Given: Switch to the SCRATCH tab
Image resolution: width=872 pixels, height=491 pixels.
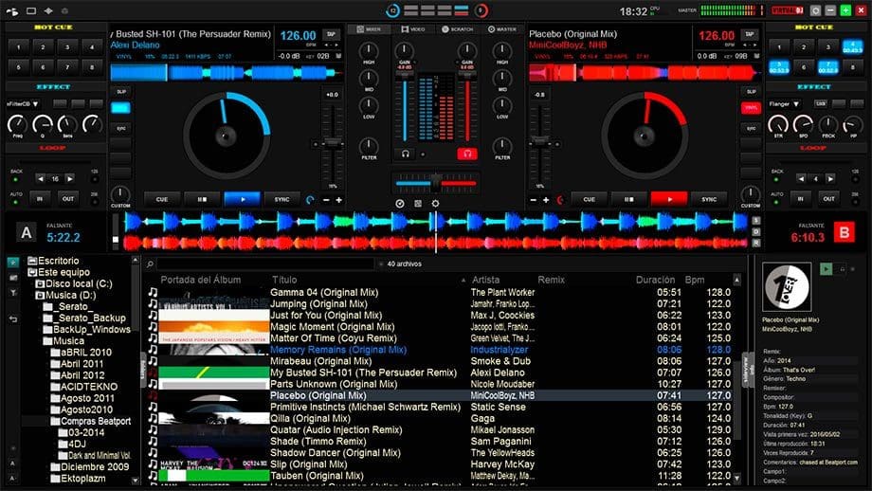Looking at the screenshot, I should (x=457, y=29).
